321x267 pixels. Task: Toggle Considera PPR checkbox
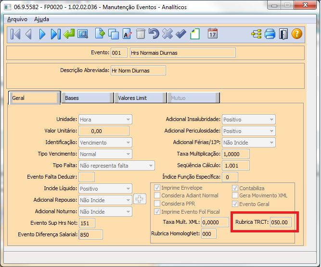pyautogui.click(x=157, y=204)
